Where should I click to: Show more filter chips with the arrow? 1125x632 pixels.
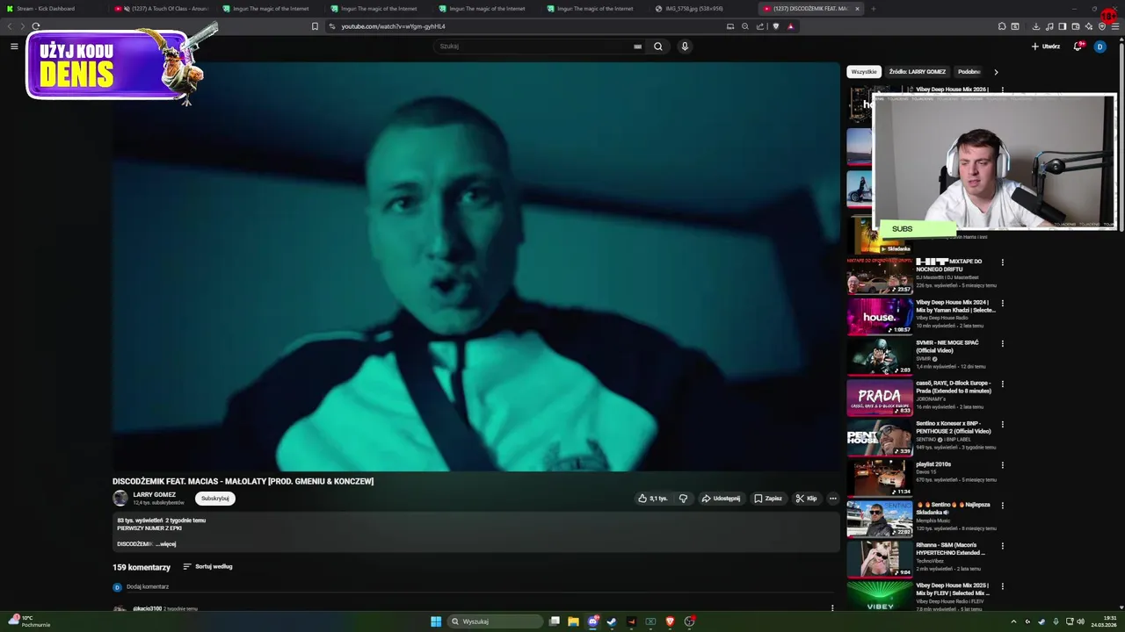996,72
